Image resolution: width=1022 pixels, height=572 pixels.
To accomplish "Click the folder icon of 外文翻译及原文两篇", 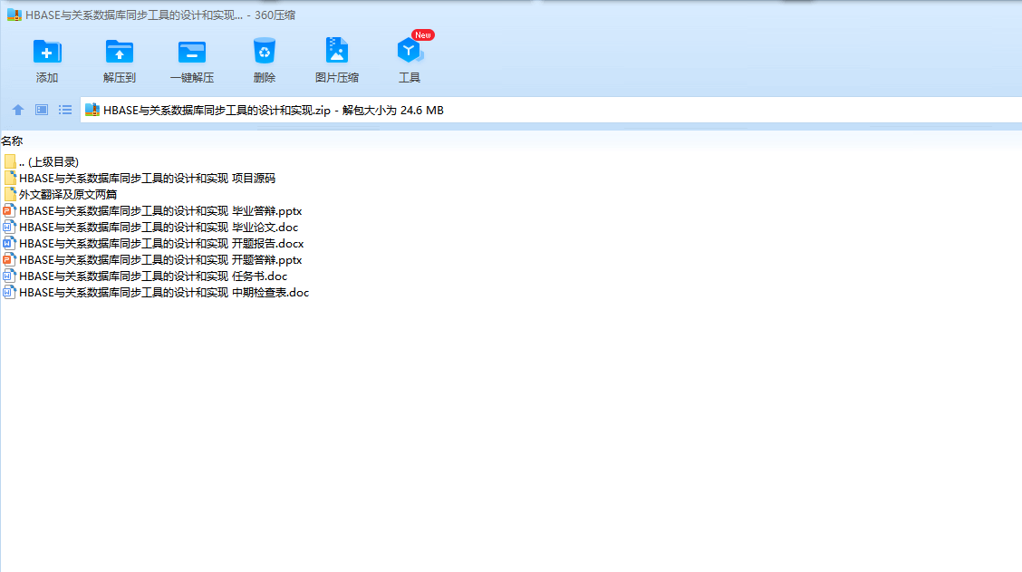I will [10, 194].
